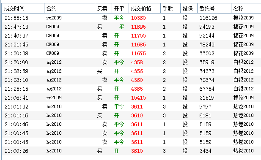Viewport: 261px width, 160px height.
Task: Select the trade at 21:47:13
Action: click(x=131, y=27)
